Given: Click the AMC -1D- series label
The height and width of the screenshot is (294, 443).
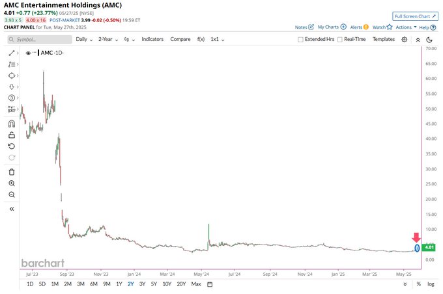Looking at the screenshot, I should (x=52, y=53).
